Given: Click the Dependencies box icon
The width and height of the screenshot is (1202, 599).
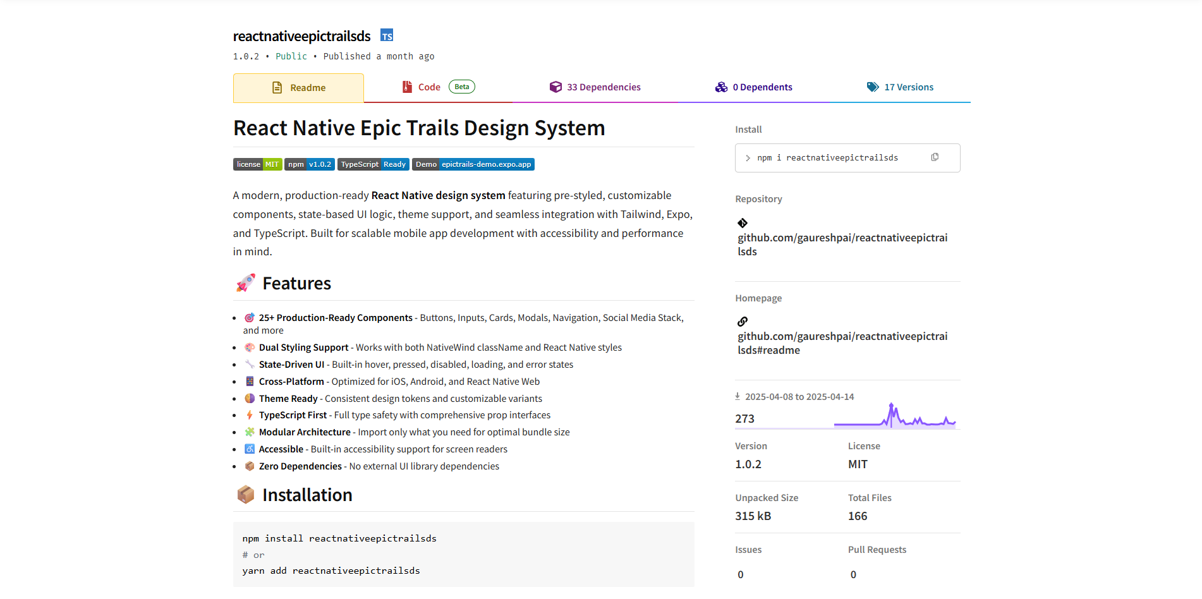Looking at the screenshot, I should pos(555,87).
